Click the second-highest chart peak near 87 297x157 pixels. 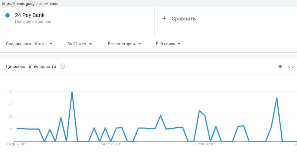[x=277, y=98]
